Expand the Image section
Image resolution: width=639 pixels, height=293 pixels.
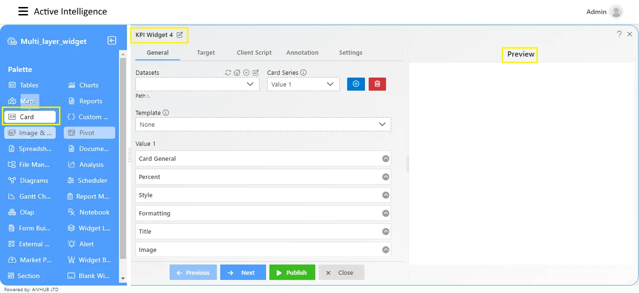point(263,249)
